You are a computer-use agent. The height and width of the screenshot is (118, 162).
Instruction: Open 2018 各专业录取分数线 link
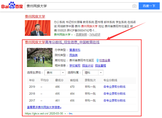(x=114, y=94)
